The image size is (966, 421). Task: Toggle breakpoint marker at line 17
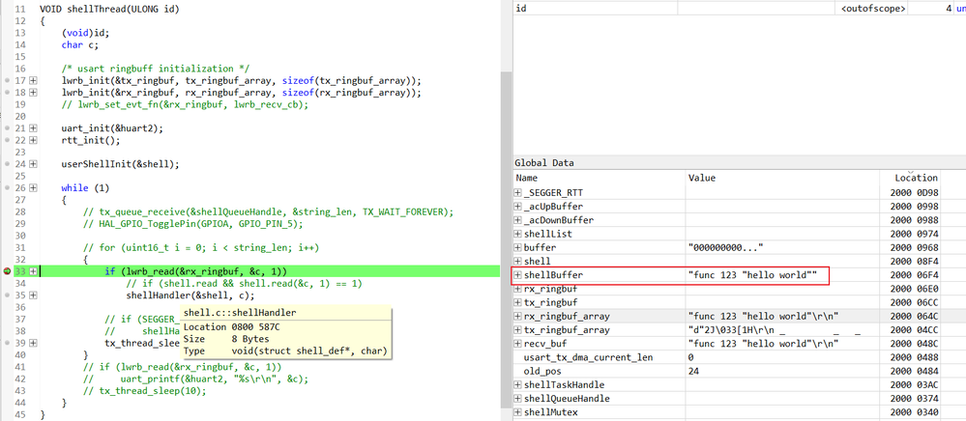[6, 81]
